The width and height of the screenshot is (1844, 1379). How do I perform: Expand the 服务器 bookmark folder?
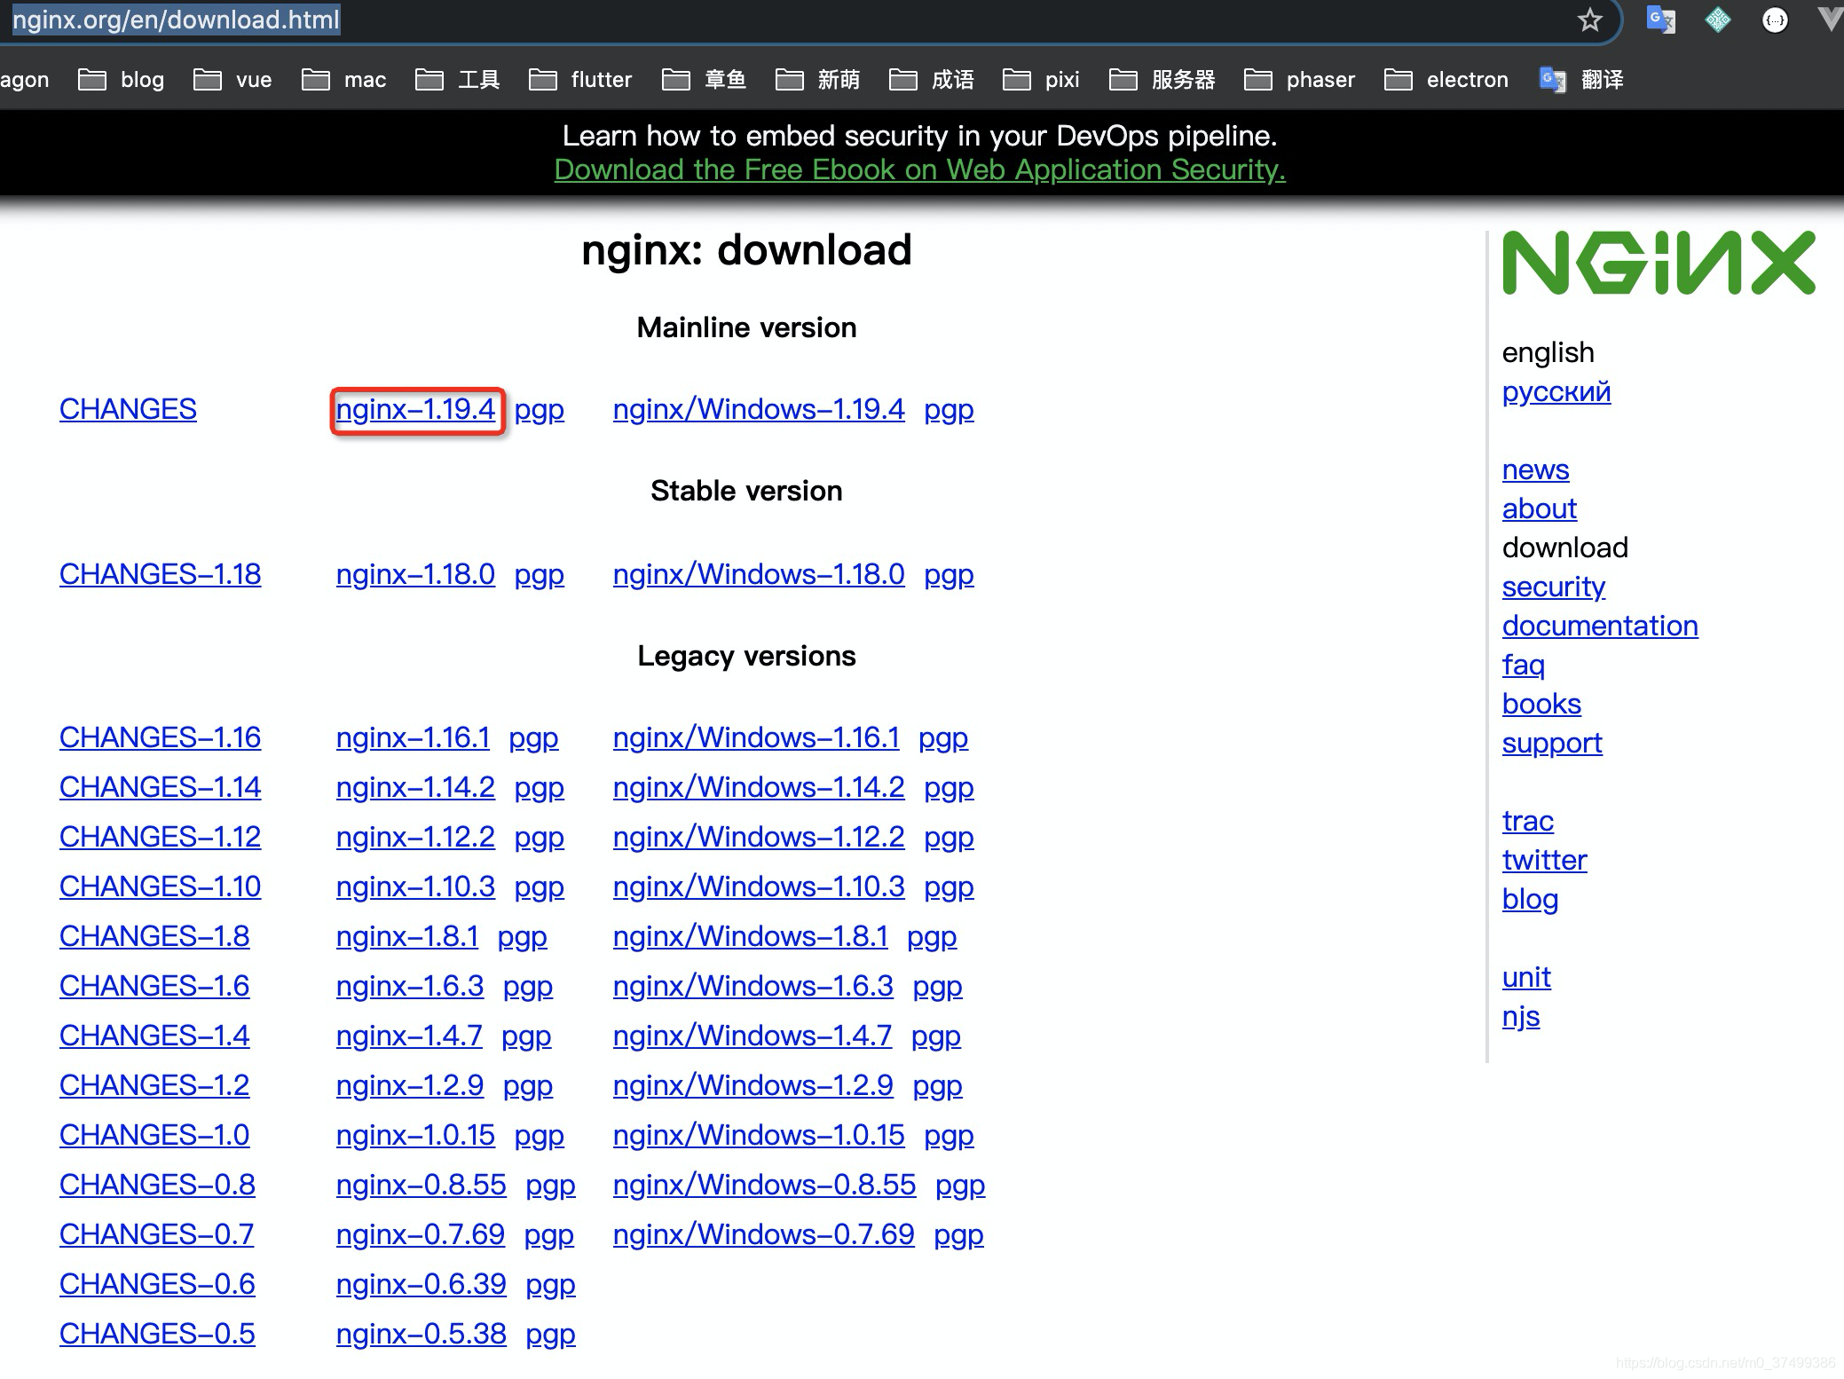[1162, 80]
